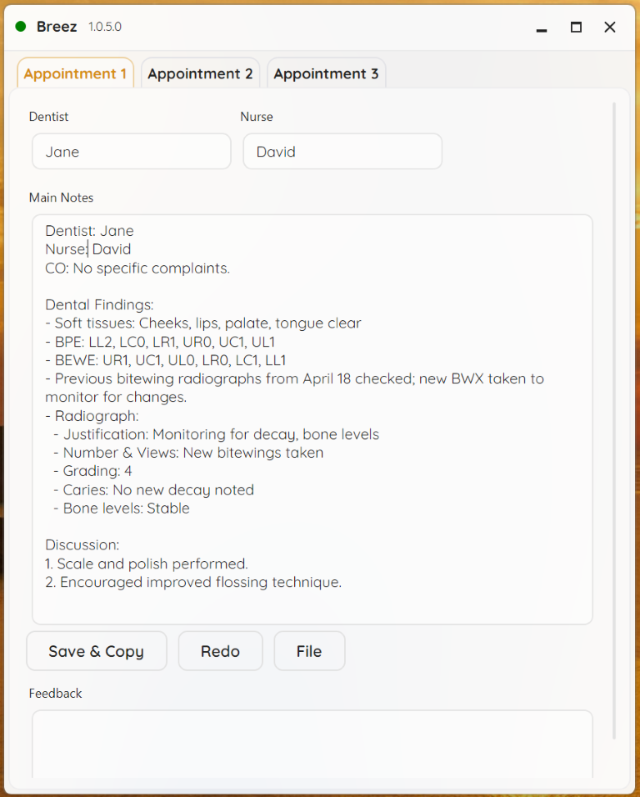Close the Breez window
The image size is (640, 797).
610,27
